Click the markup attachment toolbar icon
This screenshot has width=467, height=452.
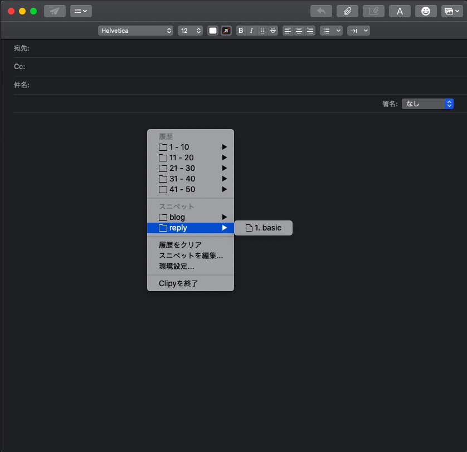[x=373, y=11]
